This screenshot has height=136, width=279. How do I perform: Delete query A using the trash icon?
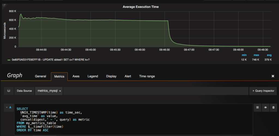pyautogui.click(x=273, y=108)
